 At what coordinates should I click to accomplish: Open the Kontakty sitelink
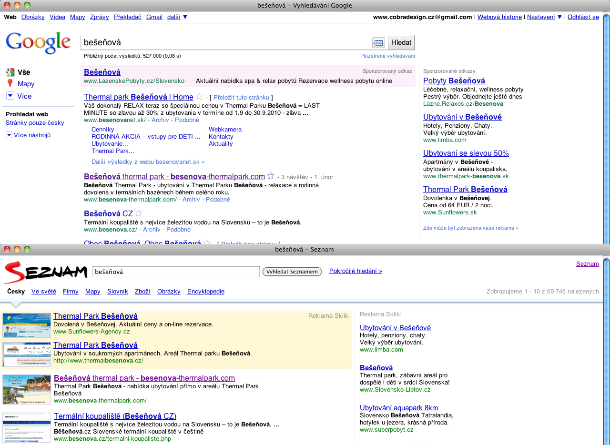pyautogui.click(x=221, y=136)
